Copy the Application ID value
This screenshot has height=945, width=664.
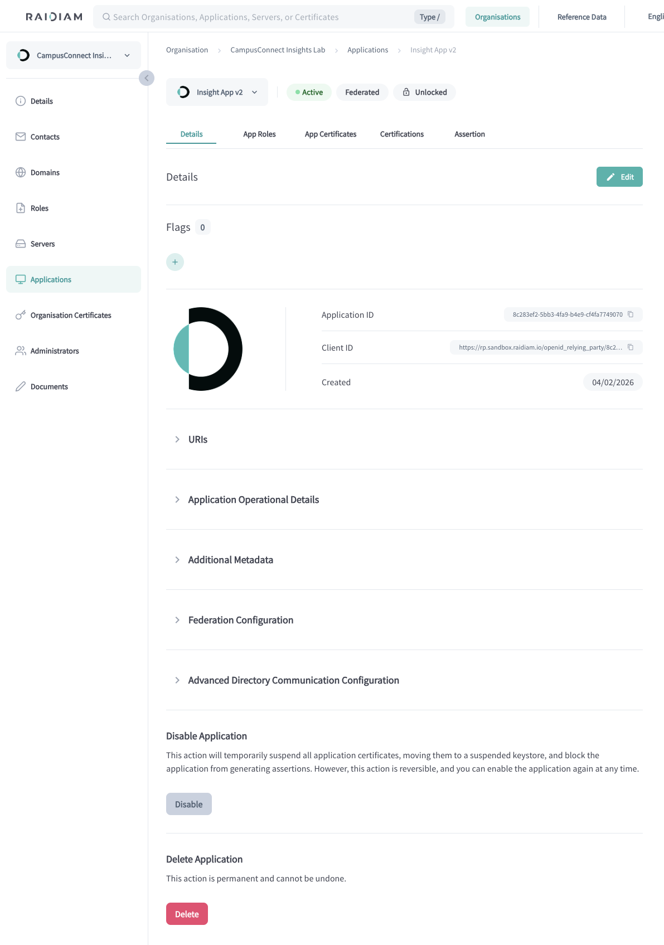631,314
